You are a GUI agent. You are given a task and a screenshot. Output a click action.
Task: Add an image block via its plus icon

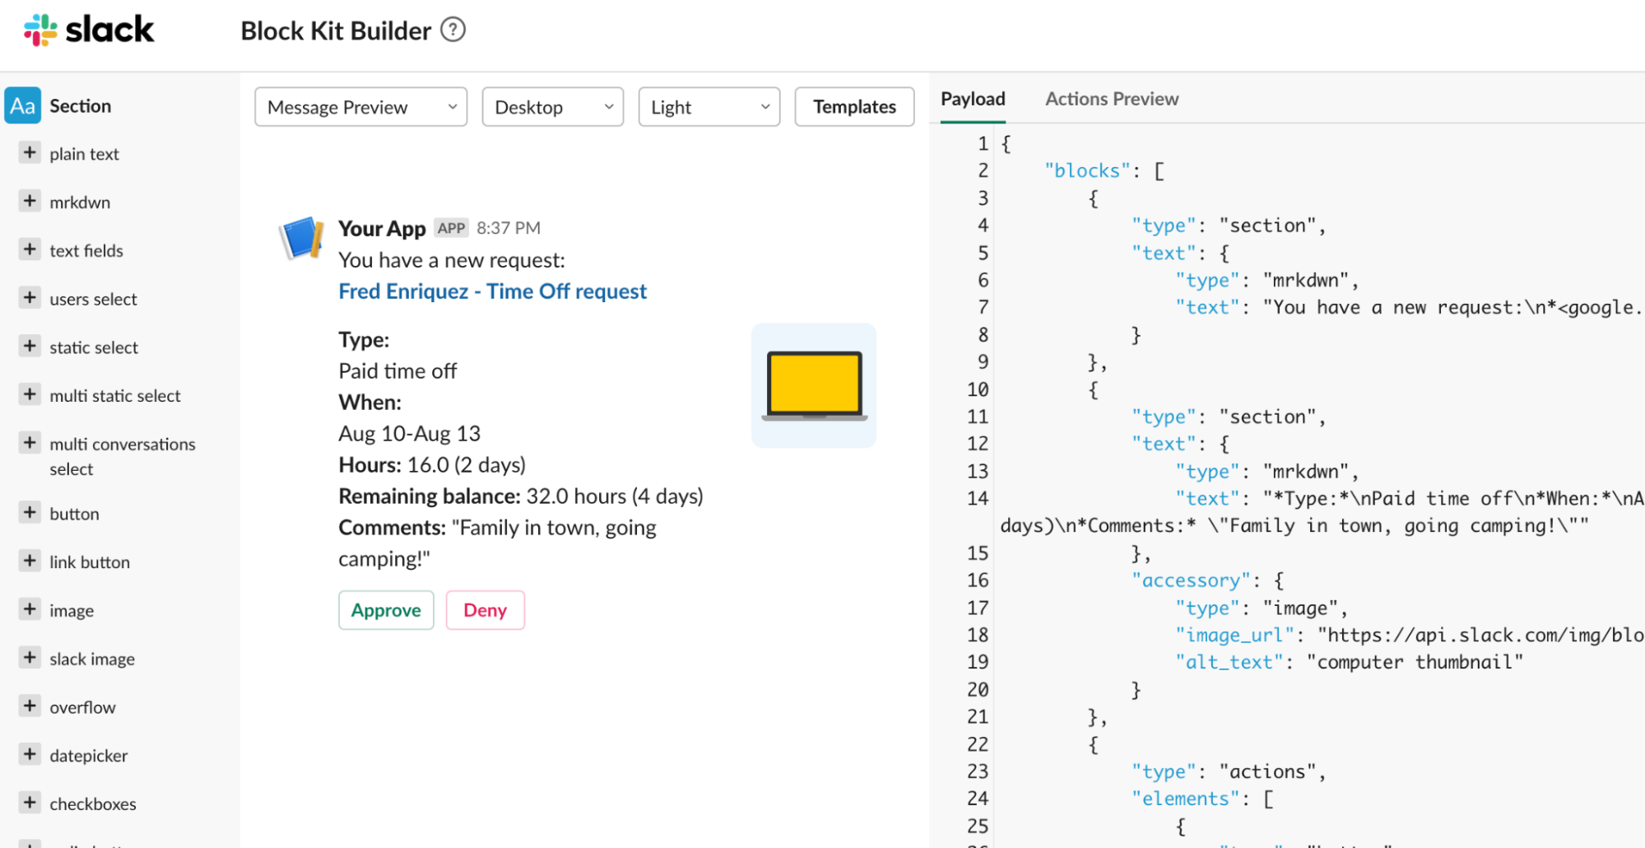click(30, 609)
